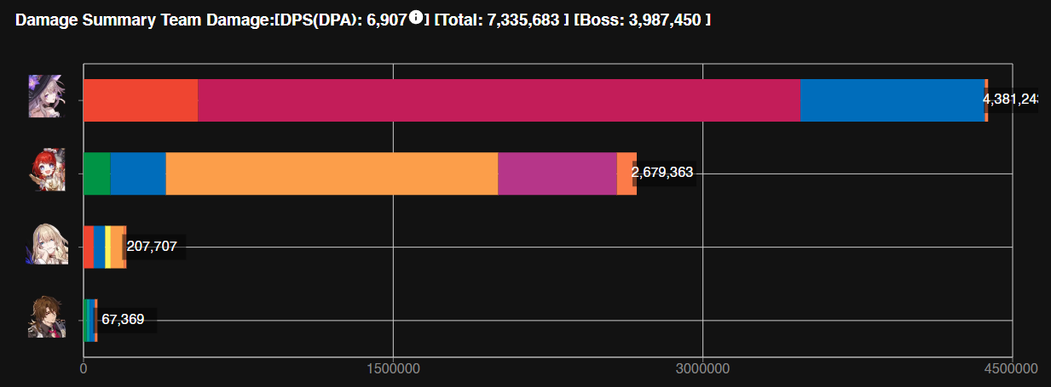Click the green segment of bottom bar
1051x387 pixels.
coord(85,320)
